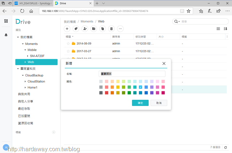Expand the SM-A720F tree node
The width and height of the screenshot is (232, 153).
28,56
